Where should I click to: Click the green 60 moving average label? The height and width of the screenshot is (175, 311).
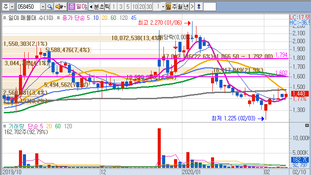tap(113, 18)
